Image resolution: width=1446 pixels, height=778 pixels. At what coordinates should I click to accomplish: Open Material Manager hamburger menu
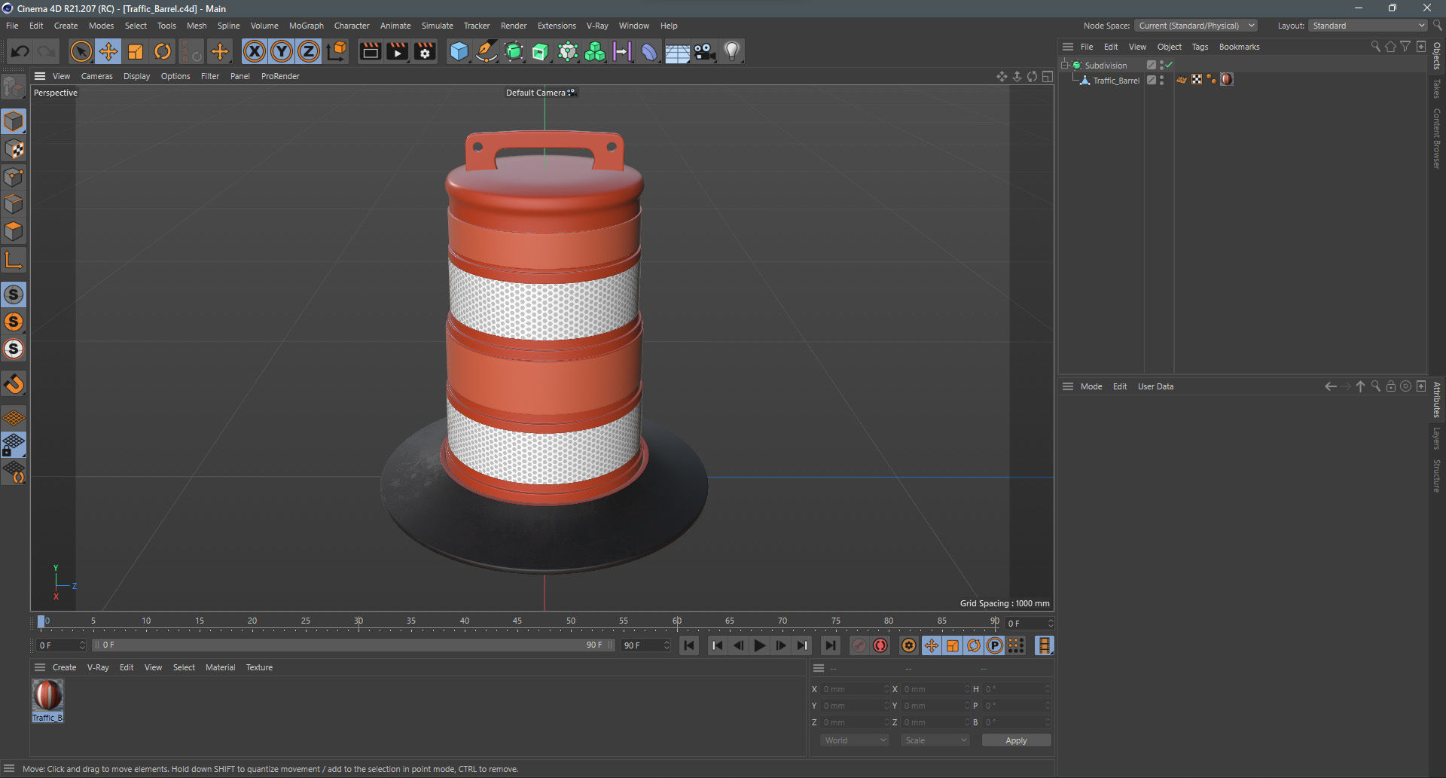point(40,667)
